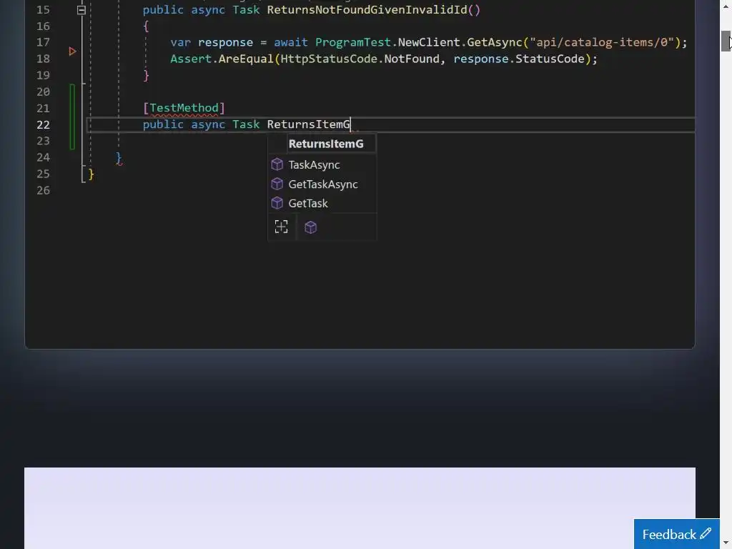Choose GetTask from the completion list
The height and width of the screenshot is (549, 732).
[x=322, y=203]
